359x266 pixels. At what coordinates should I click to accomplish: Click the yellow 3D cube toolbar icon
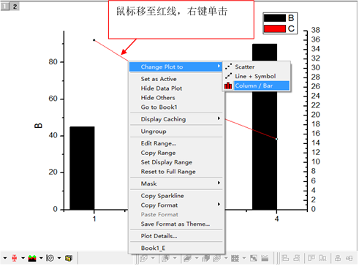(x=69, y=258)
